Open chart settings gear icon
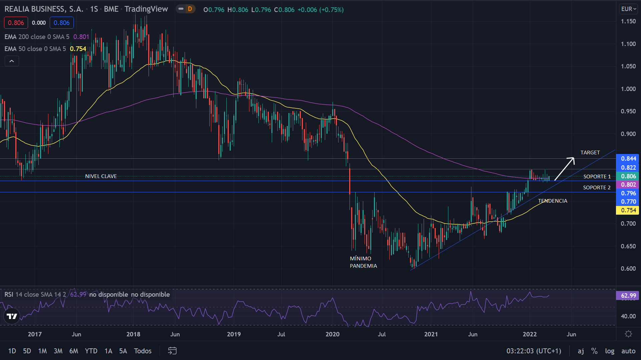The image size is (641, 360). pos(628,334)
